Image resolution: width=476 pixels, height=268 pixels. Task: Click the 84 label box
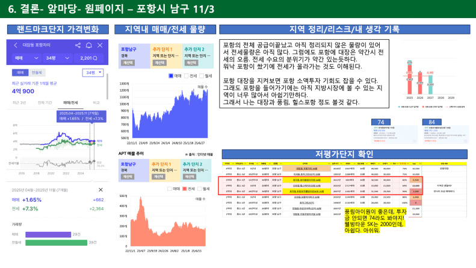pyautogui.click(x=431, y=122)
